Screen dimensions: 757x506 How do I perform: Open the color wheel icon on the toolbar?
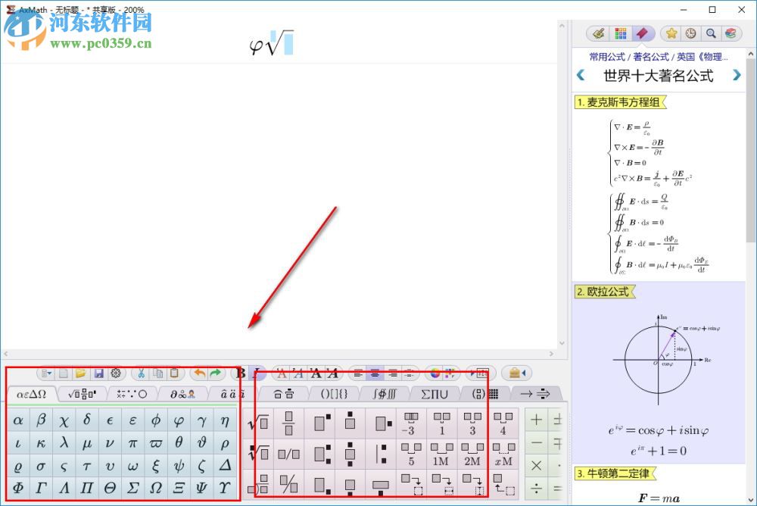coord(435,373)
